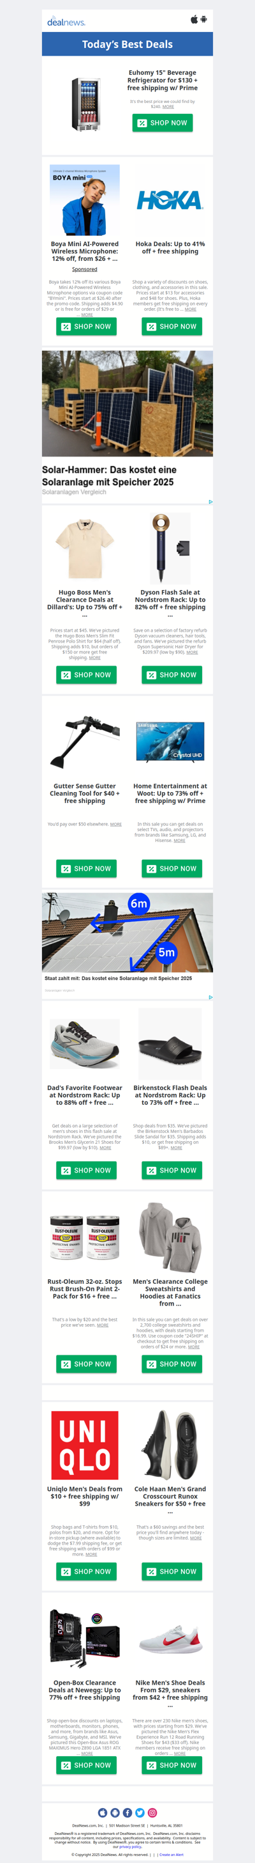255x1863 pixels.
Task: Shop now for Euhomy Beverage Refrigerator
Action: 163,123
